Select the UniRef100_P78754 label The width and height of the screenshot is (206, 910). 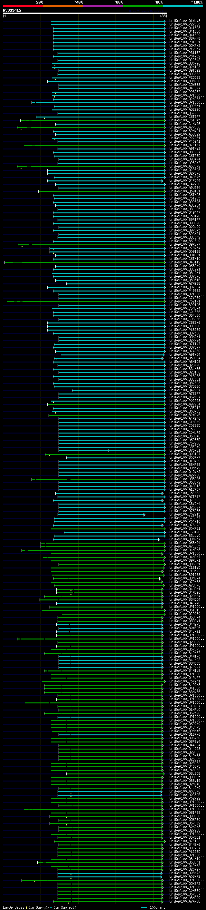point(185,248)
